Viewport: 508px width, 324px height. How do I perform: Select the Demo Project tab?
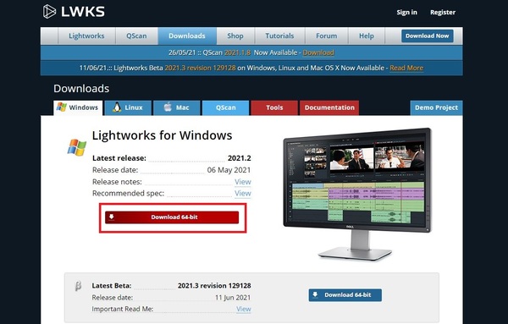(x=436, y=107)
